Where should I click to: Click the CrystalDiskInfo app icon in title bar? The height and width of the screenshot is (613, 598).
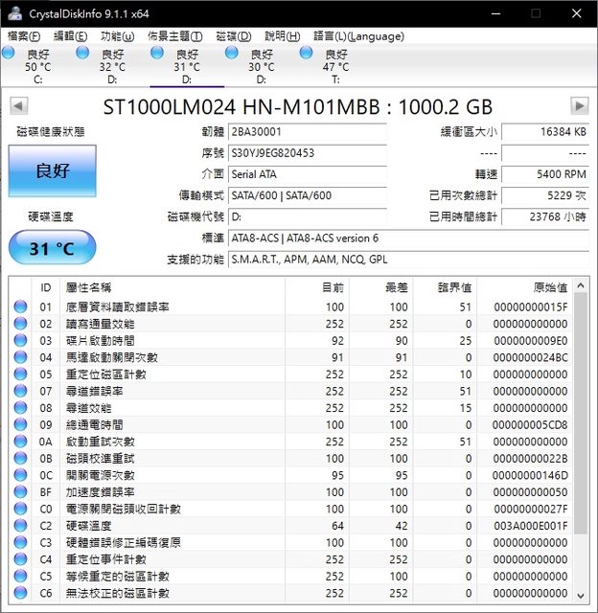(x=12, y=12)
